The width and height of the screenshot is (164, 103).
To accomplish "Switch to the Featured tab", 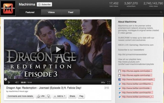I will (x=30, y=12).
